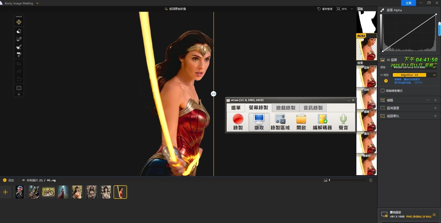Expand export settings with double chevron
Viewport: 441px width, 223px height.
(434, 215)
